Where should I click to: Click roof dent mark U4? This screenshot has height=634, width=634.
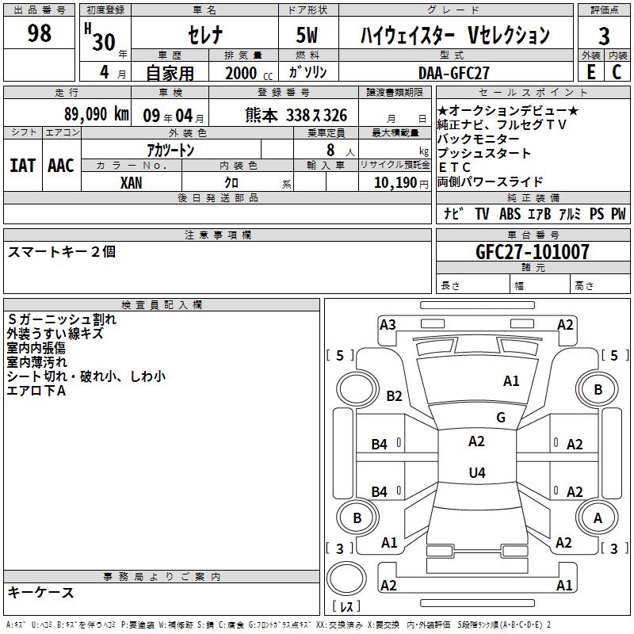click(477, 472)
